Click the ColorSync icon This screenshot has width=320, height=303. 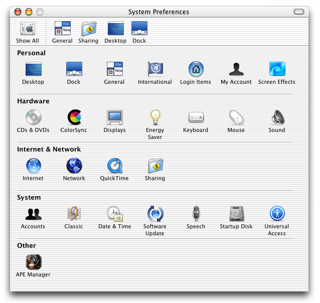click(x=74, y=117)
